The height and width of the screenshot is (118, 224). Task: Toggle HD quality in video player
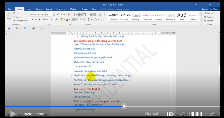(x=170, y=114)
